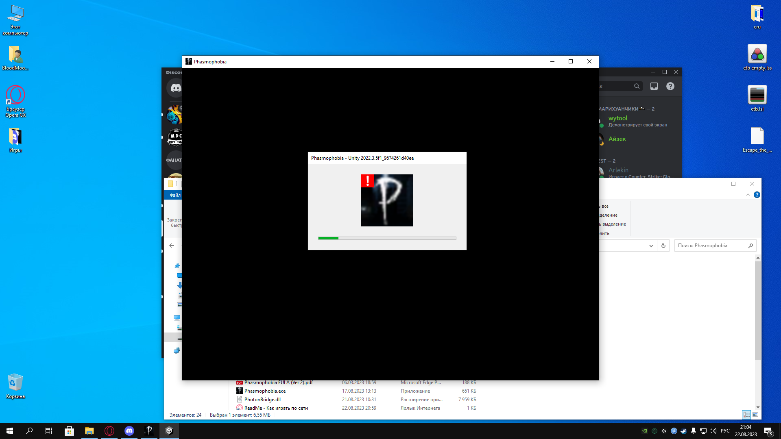This screenshot has width=781, height=439.
Task: Select the ФАНАТ server in Discord sidebar
Action: 175,160
